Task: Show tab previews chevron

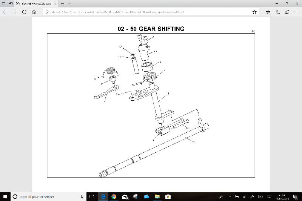Action: [69, 3]
